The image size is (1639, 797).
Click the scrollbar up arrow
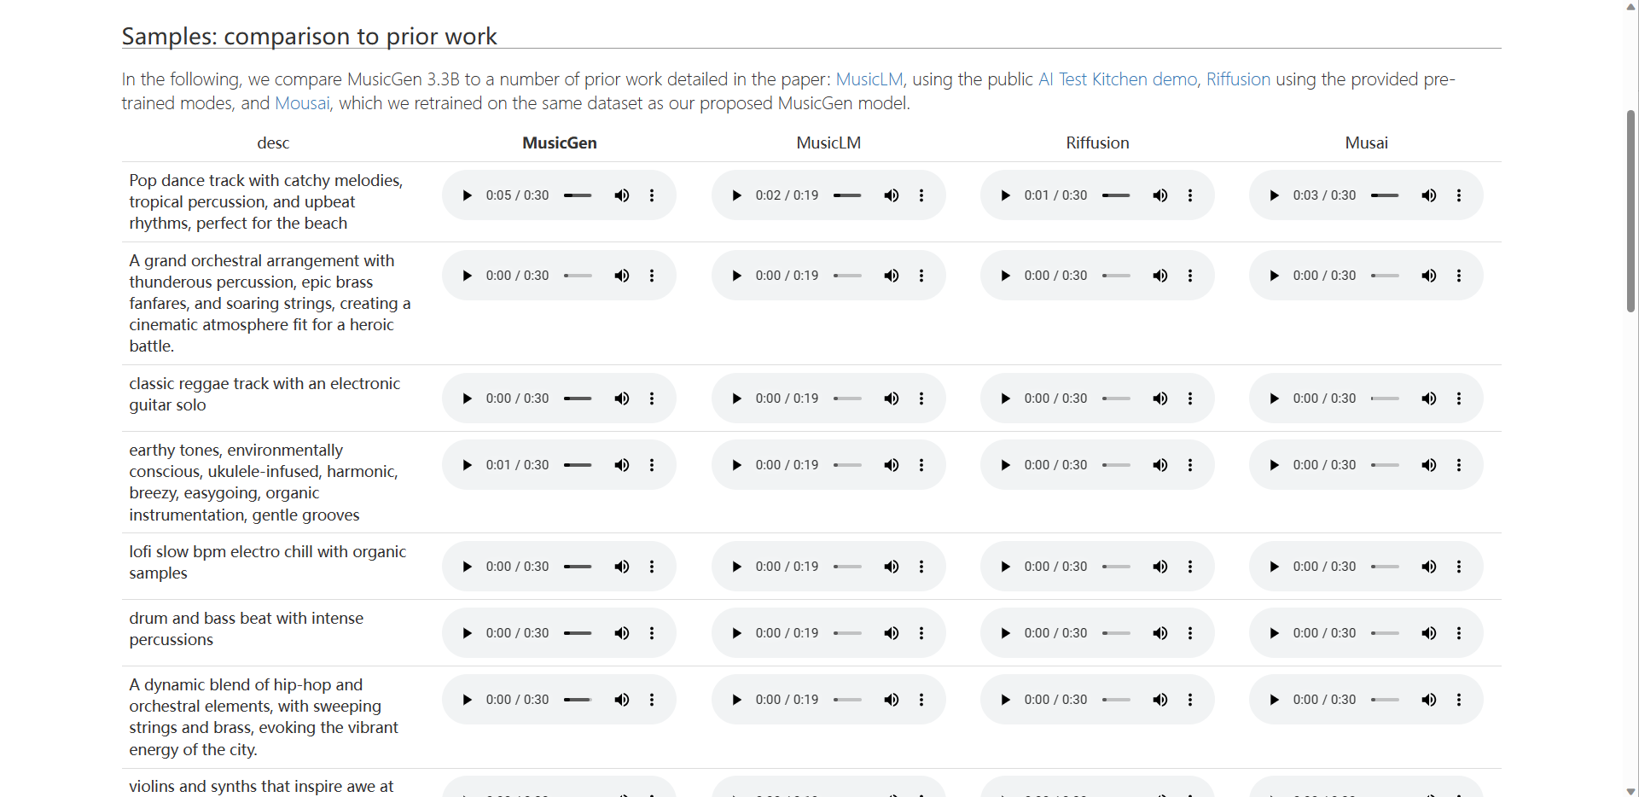(x=1631, y=7)
